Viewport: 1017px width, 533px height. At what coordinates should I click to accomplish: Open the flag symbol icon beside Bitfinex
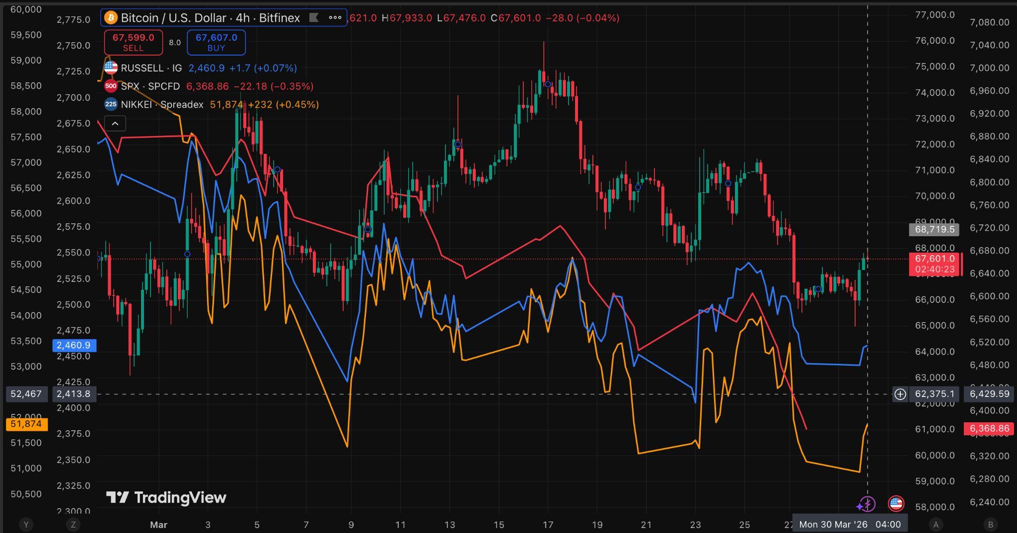click(313, 18)
